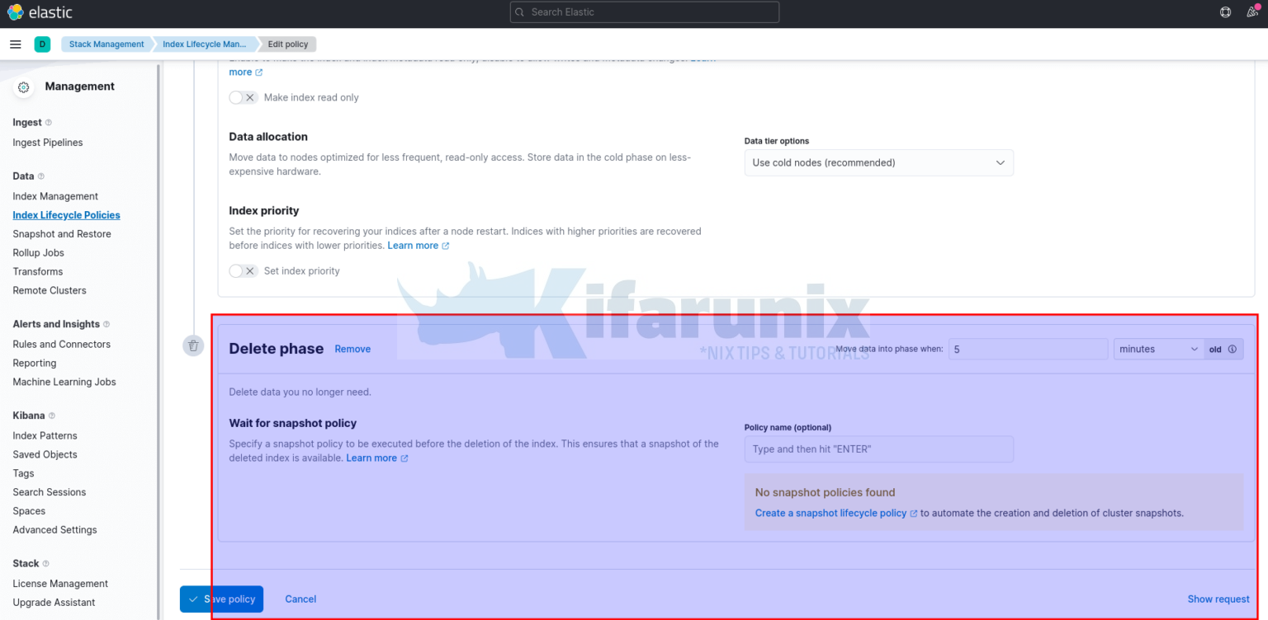Click the D space avatar
Viewport: 1268px width, 620px height.
[42, 45]
